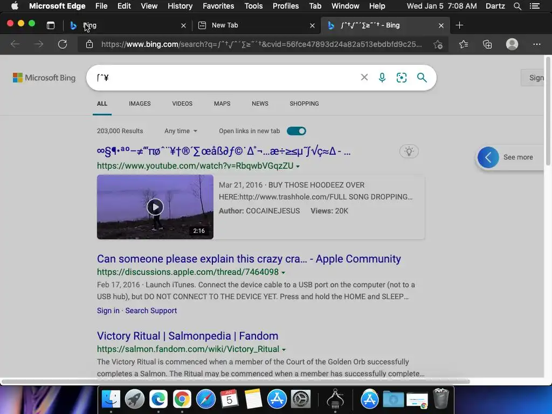
Task: Click the Sign in sublink
Action: (108, 310)
